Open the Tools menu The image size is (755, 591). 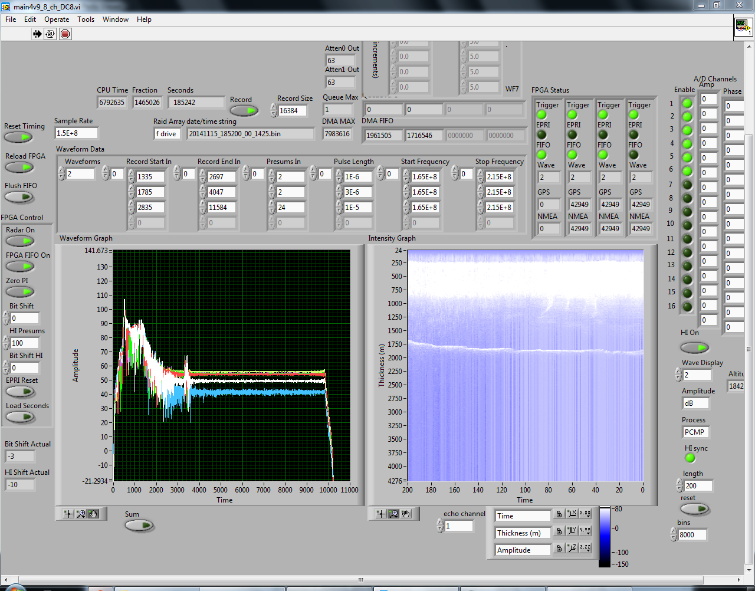86,19
